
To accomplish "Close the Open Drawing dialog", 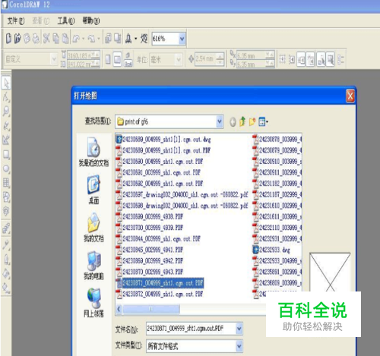I will [350, 96].
